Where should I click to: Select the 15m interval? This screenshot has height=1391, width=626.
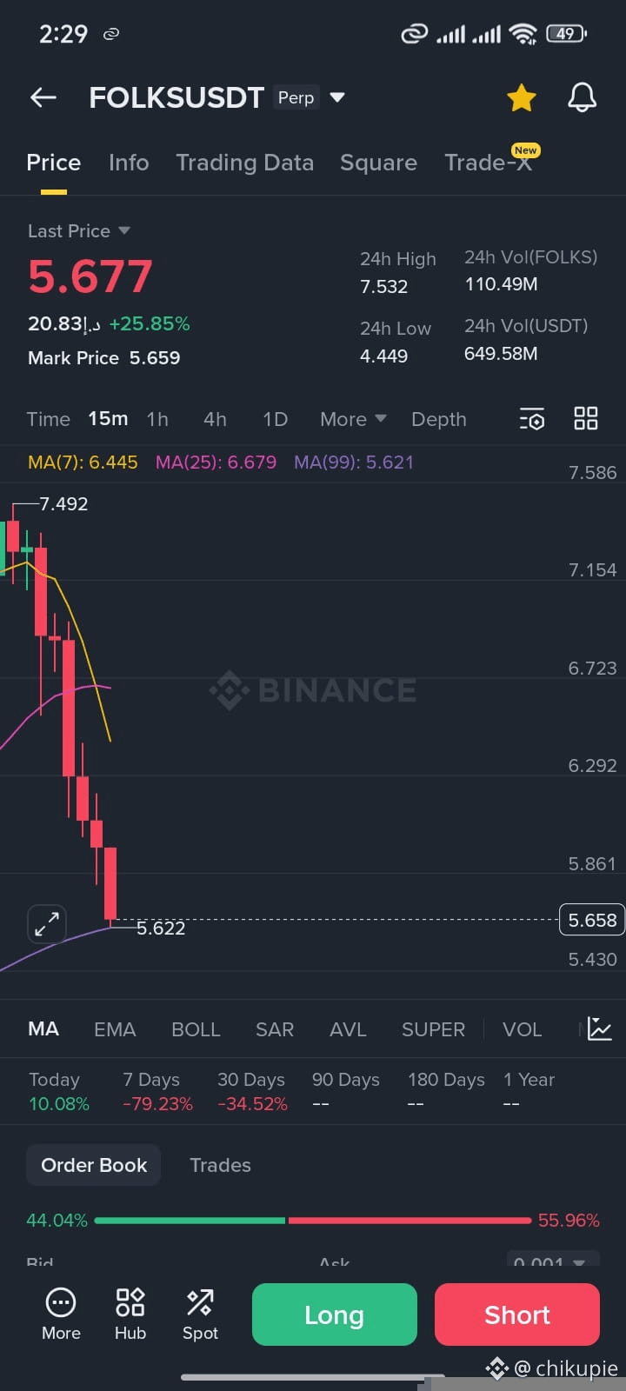point(108,419)
